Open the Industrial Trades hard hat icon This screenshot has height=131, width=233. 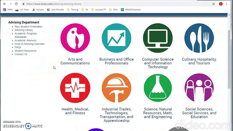(x=116, y=88)
